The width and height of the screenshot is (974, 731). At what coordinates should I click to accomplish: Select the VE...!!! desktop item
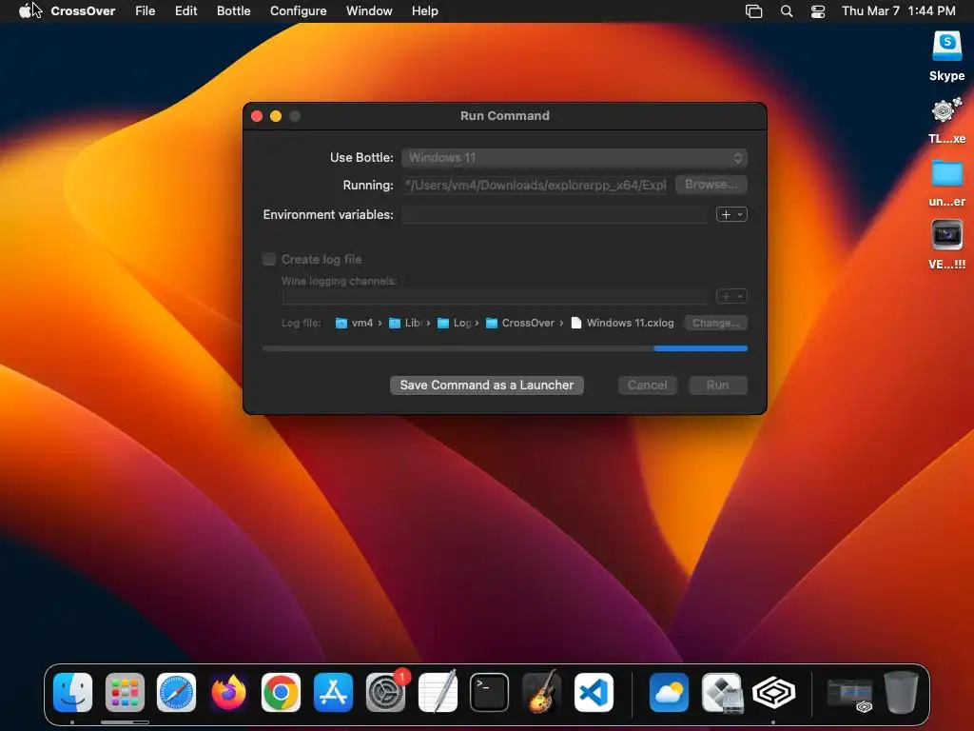946,245
